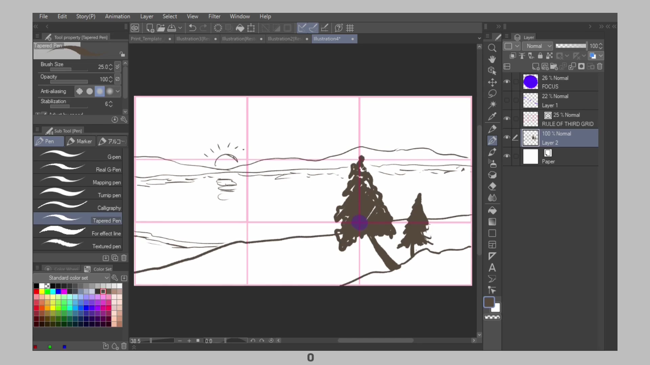This screenshot has height=365, width=650.
Task: Show the hidden Layer 1
Action: [507, 100]
